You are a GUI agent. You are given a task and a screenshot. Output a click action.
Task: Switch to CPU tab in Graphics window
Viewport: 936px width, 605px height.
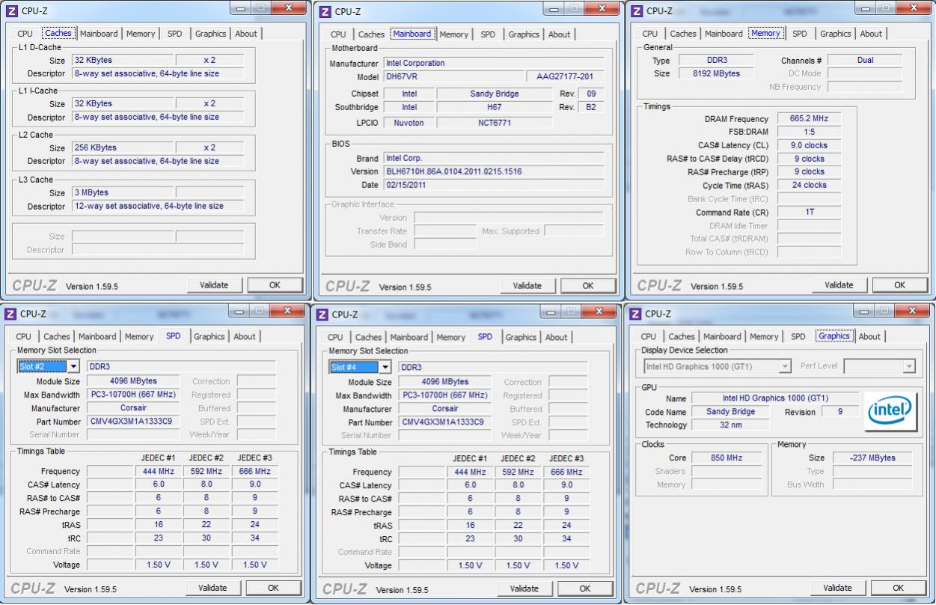point(649,337)
